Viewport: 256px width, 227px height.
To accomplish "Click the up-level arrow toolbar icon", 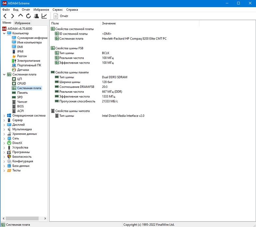I will 20,16.
